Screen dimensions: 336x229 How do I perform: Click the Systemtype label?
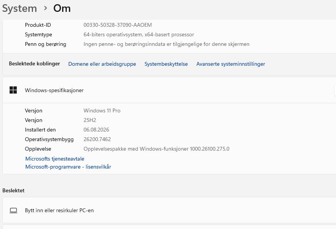click(x=38, y=35)
